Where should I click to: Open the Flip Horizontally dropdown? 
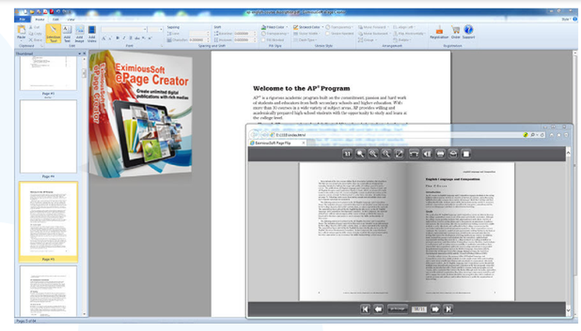pyautogui.click(x=409, y=33)
